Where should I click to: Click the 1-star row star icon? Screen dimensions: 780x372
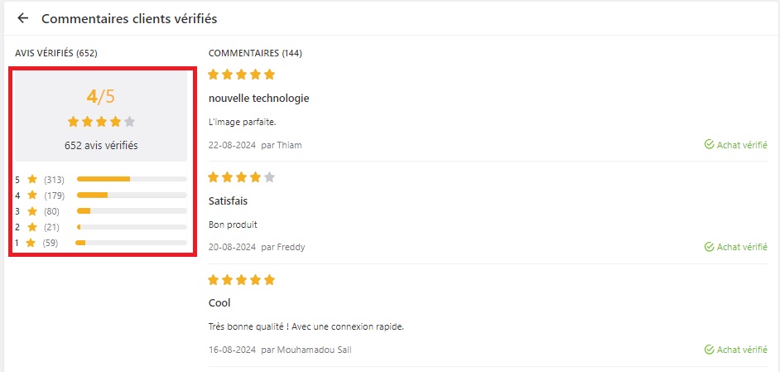coord(31,243)
